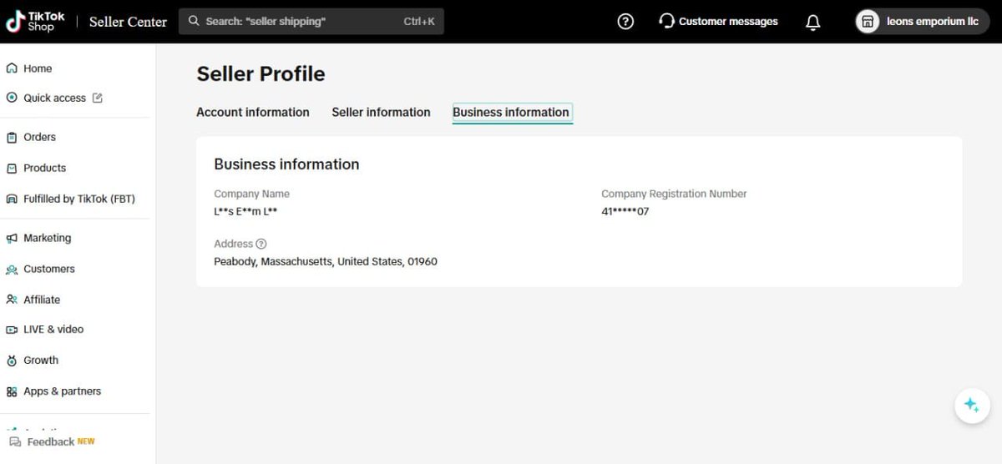Screen dimensions: 1002x464
Task: Click the Company Name label
Action: click(x=252, y=194)
